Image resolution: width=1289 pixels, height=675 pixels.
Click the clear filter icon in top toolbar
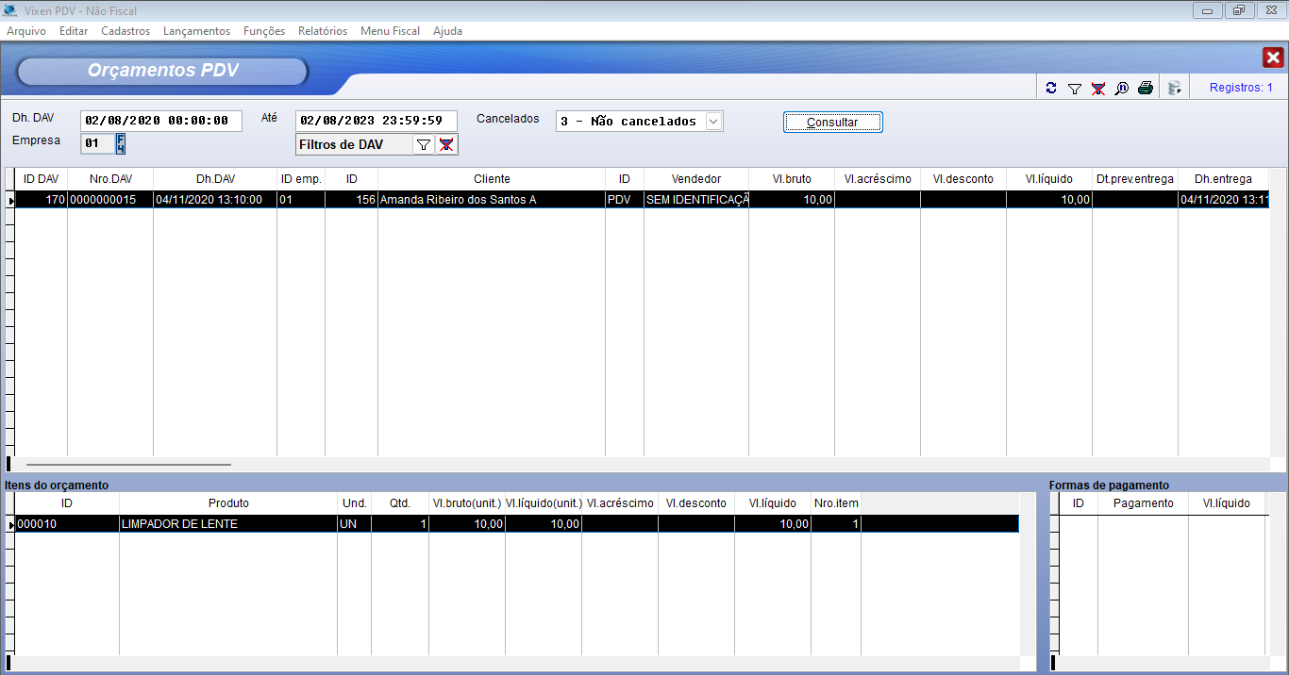tap(1097, 89)
